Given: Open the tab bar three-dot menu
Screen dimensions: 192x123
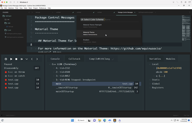Looking at the screenshot, I should [x=190, y=12].
